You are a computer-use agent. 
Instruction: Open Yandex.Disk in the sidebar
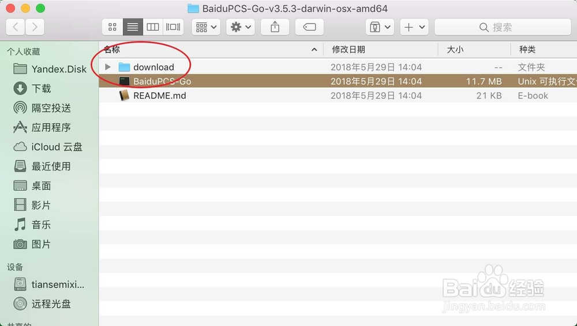point(50,69)
